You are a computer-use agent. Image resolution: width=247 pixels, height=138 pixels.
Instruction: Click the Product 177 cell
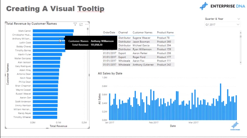point(164,57)
